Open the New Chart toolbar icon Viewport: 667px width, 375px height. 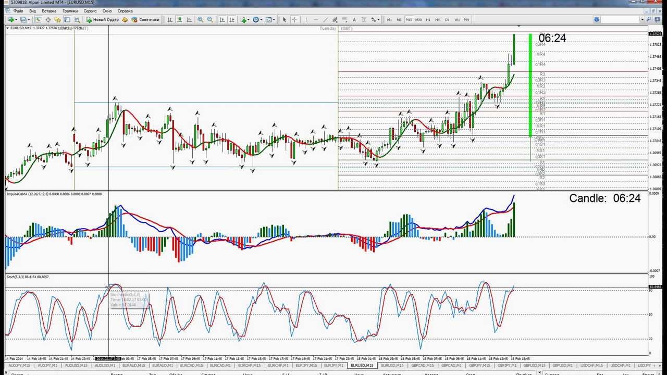(10, 20)
